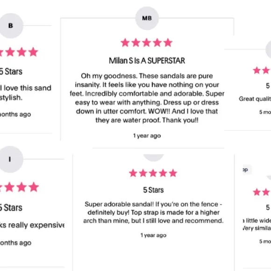Click '1 year ago' under the Super adorable review
This screenshot has width=271, height=271.
pyautogui.click(x=153, y=235)
